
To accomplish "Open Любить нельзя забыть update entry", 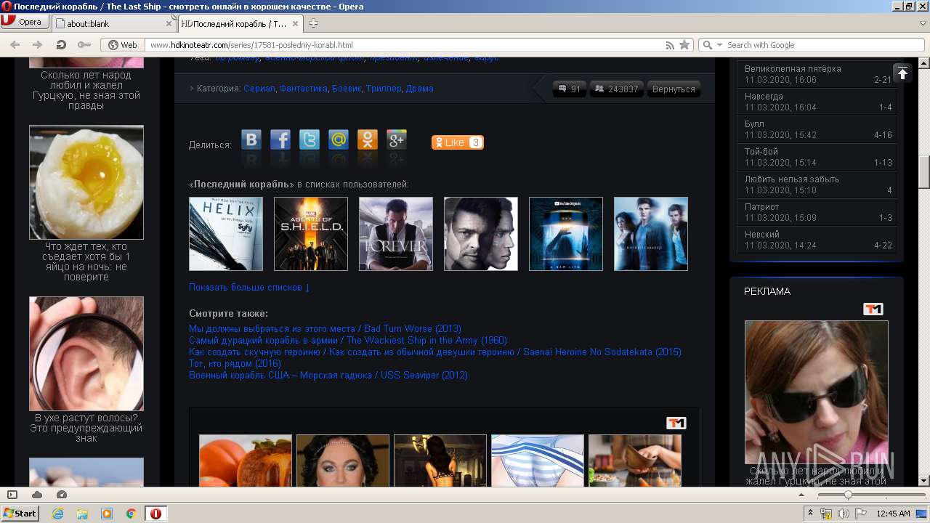I will click(x=818, y=185).
